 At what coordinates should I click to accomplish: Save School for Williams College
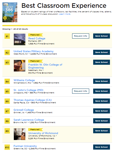pos(101,81)
